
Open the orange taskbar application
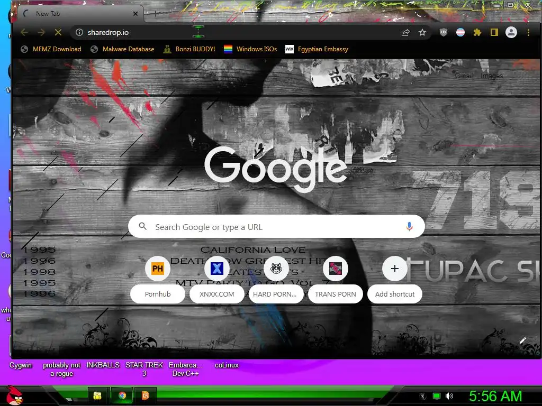pyautogui.click(x=146, y=395)
